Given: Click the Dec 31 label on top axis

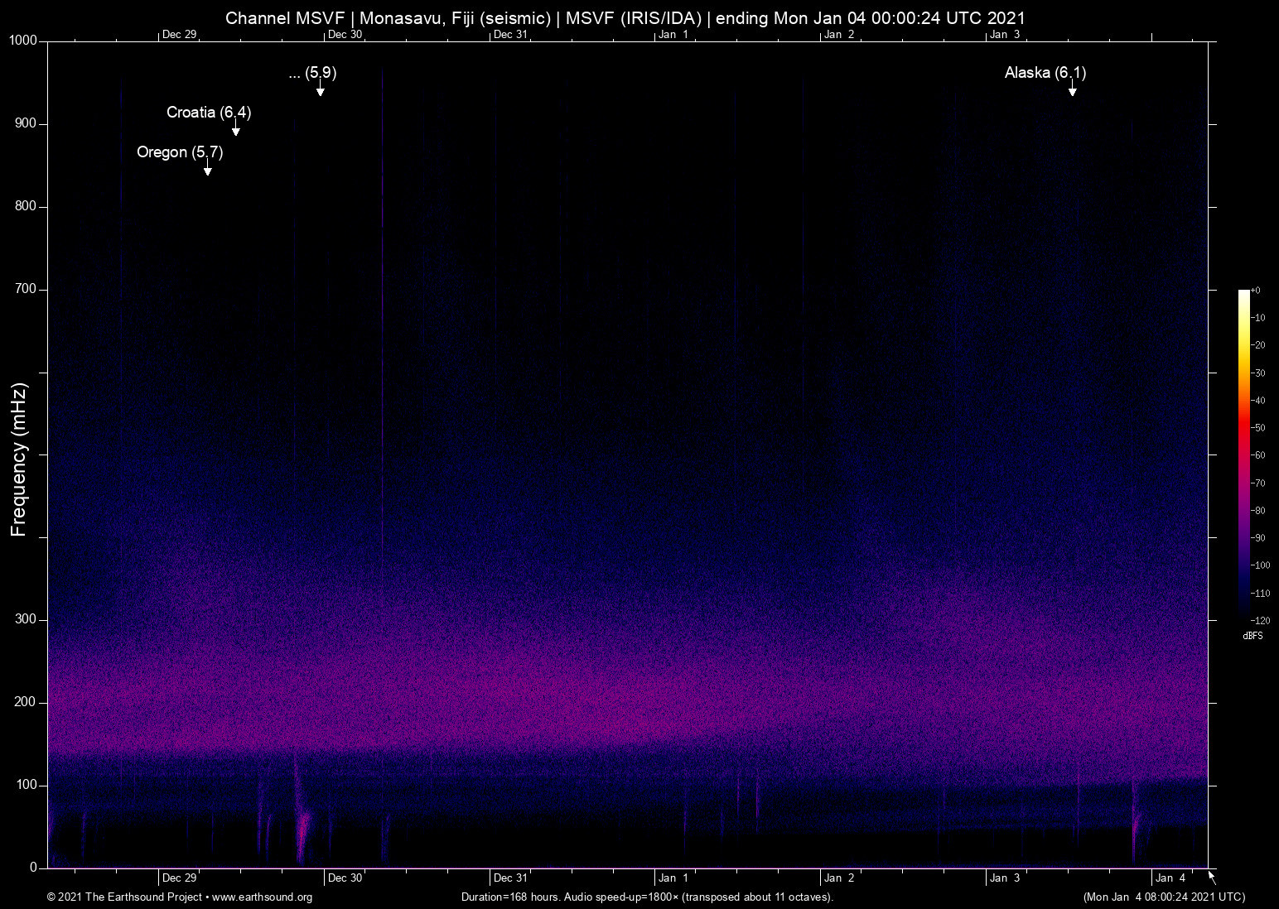Looking at the screenshot, I should [x=510, y=34].
